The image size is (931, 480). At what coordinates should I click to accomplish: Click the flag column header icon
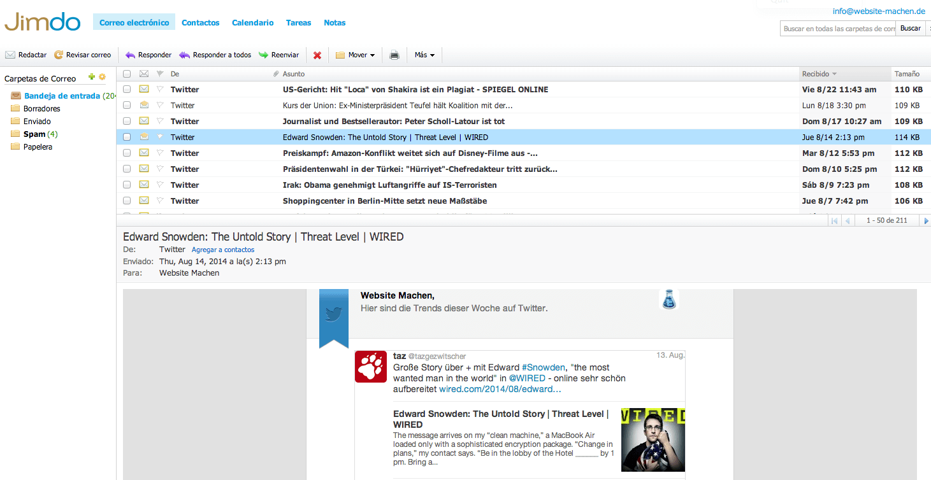[160, 74]
